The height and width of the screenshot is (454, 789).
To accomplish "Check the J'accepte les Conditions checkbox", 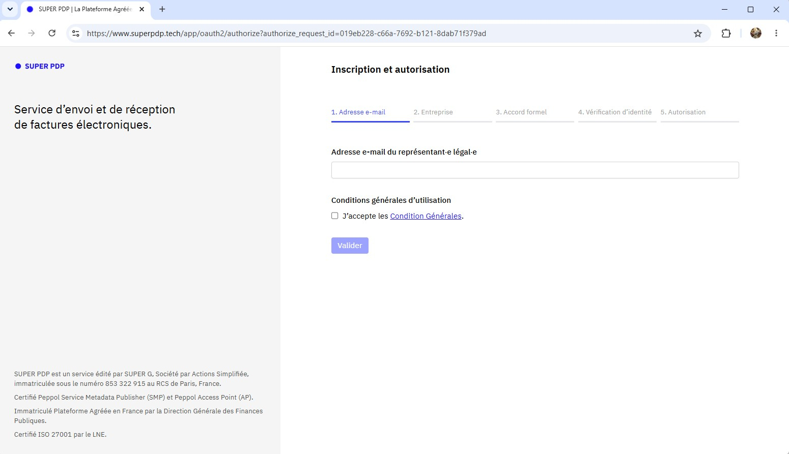I will tap(335, 216).
